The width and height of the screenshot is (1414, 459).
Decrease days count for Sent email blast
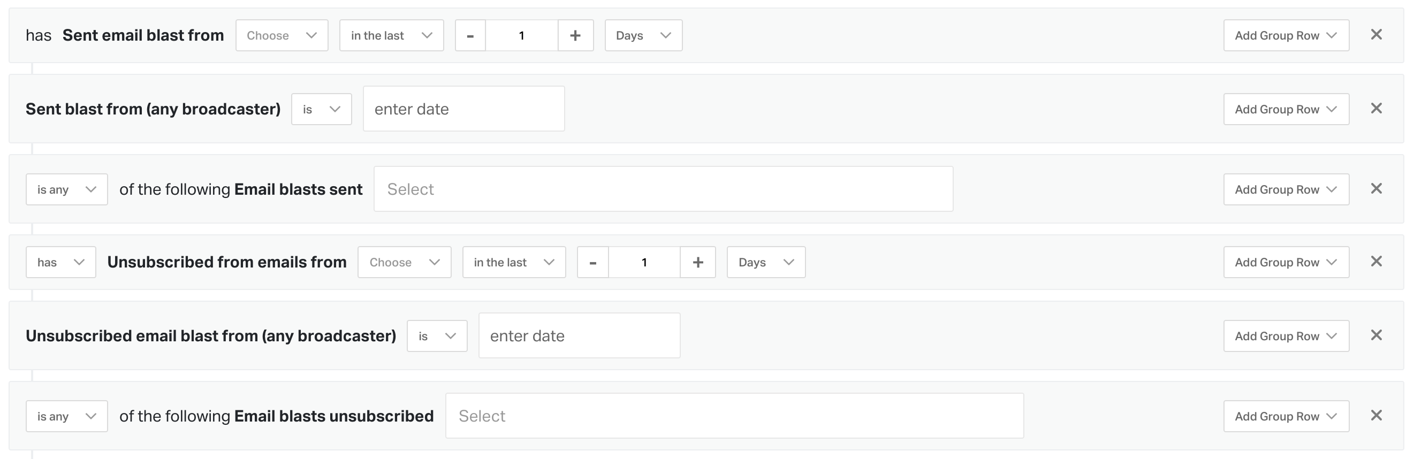(x=470, y=36)
